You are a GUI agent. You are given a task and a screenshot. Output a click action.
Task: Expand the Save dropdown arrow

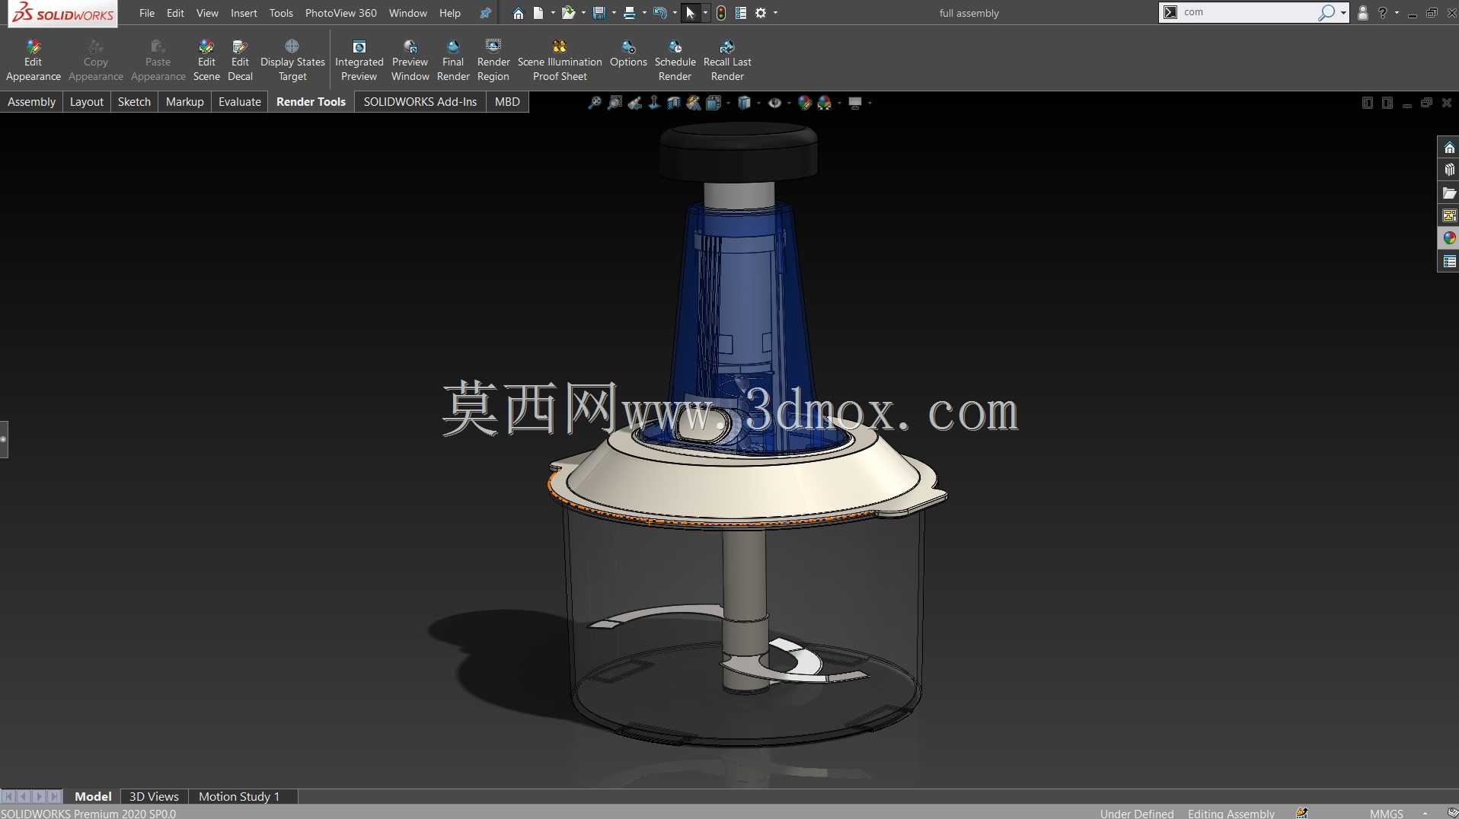[614, 13]
